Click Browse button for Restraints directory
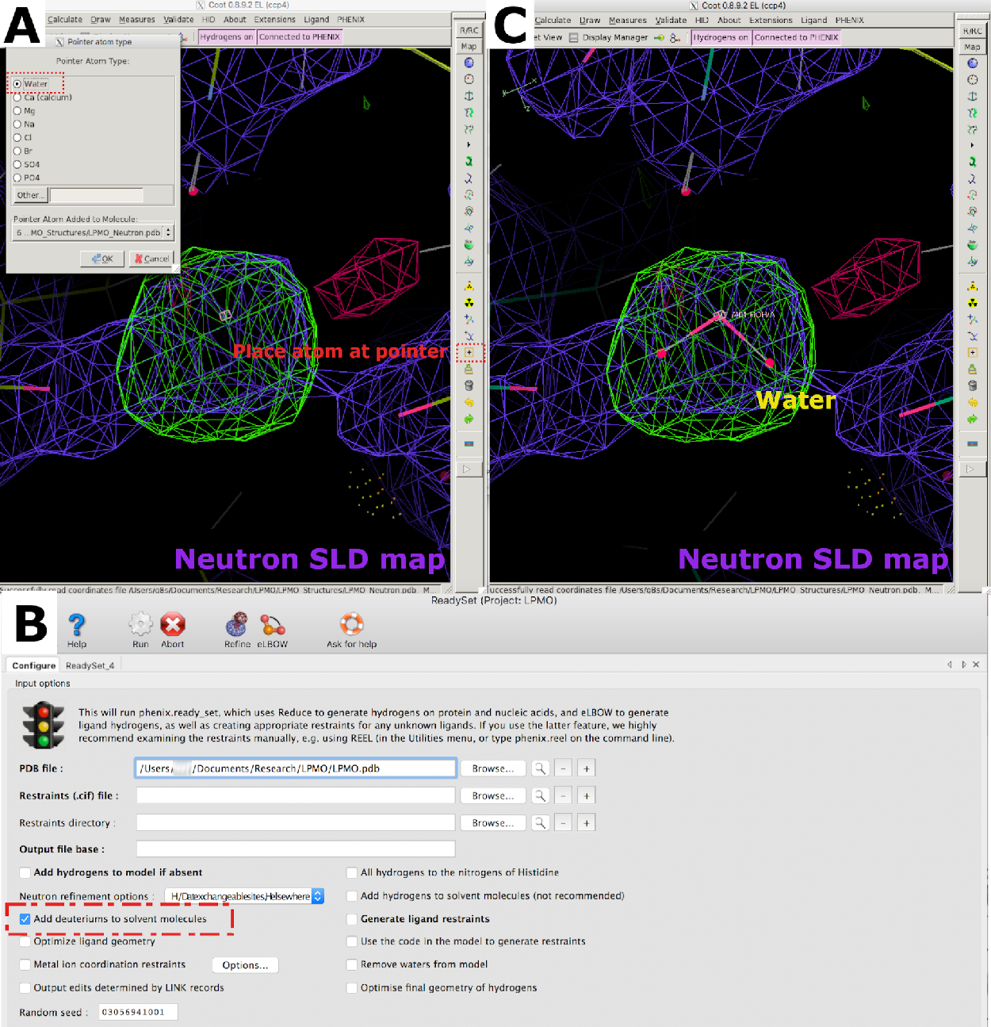 [492, 823]
